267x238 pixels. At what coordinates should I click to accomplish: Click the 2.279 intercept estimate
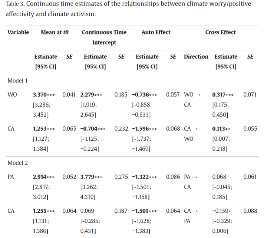tap(88, 95)
